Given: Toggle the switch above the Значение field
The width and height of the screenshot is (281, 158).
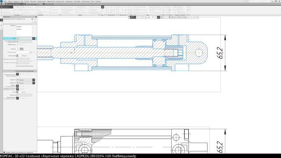Looking at the screenshot, I should [x=18, y=92].
